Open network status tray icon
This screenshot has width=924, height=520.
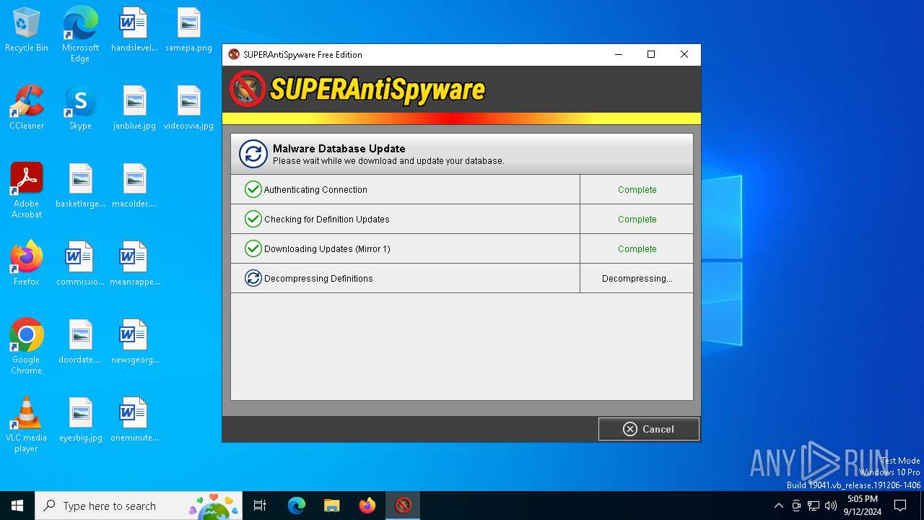click(x=814, y=506)
